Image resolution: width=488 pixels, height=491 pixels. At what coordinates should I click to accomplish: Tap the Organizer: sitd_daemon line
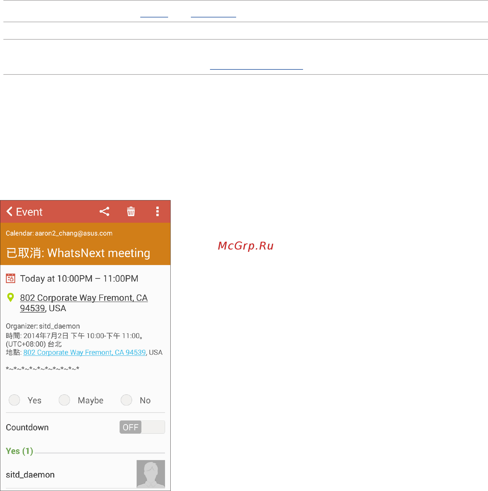coord(43,326)
